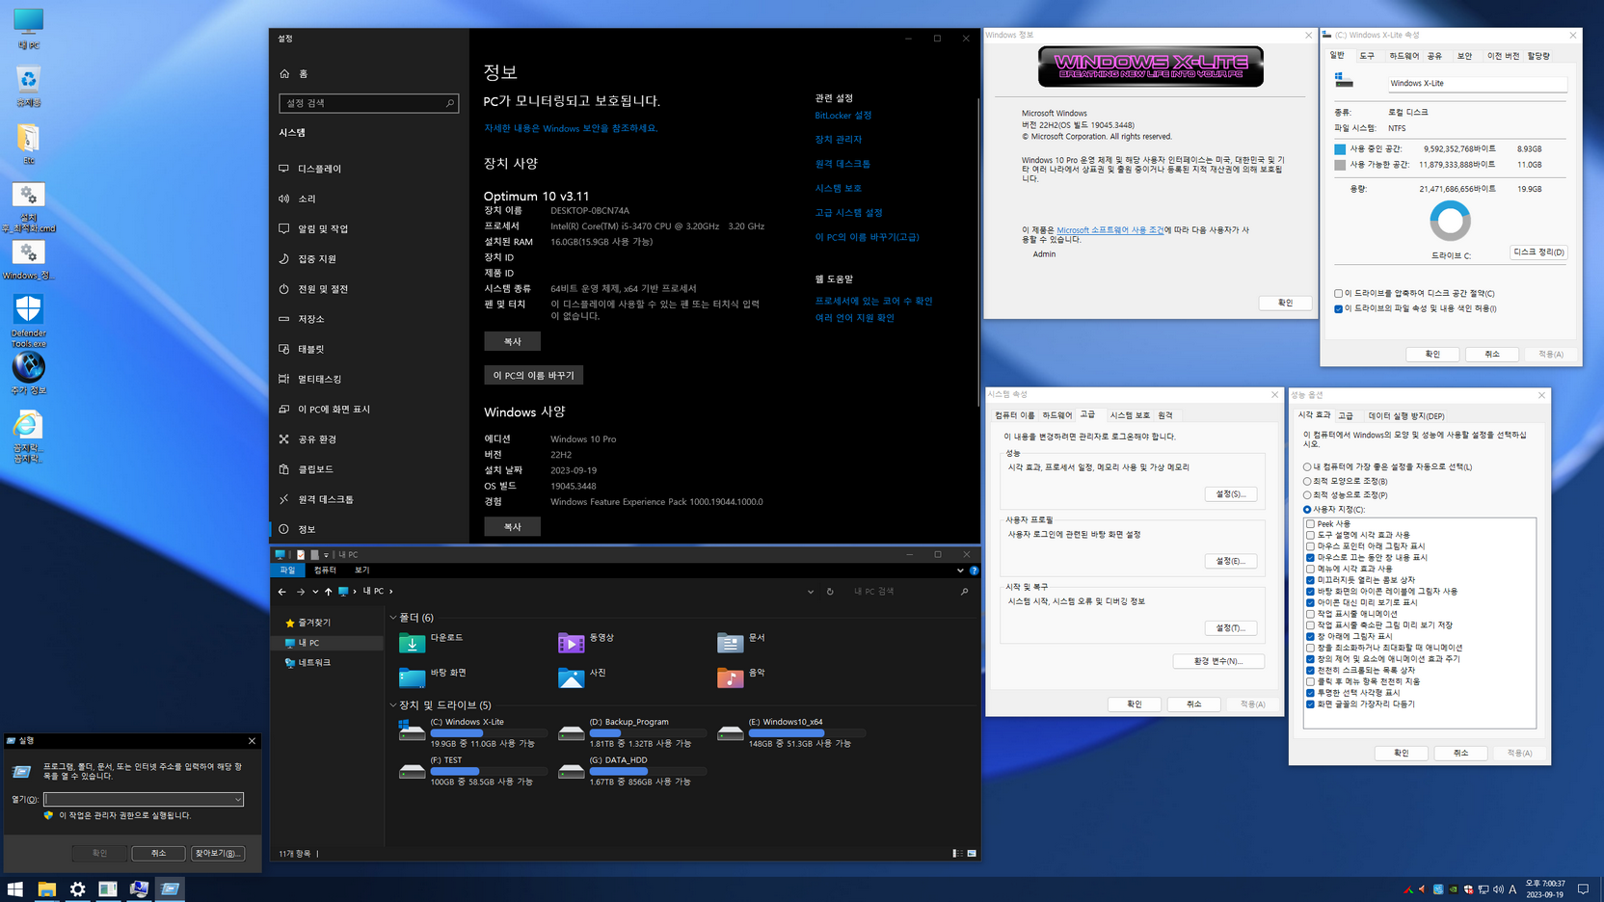1604x902 pixels.
Task: Open 도구 tab in drive properties
Action: [x=1367, y=56]
